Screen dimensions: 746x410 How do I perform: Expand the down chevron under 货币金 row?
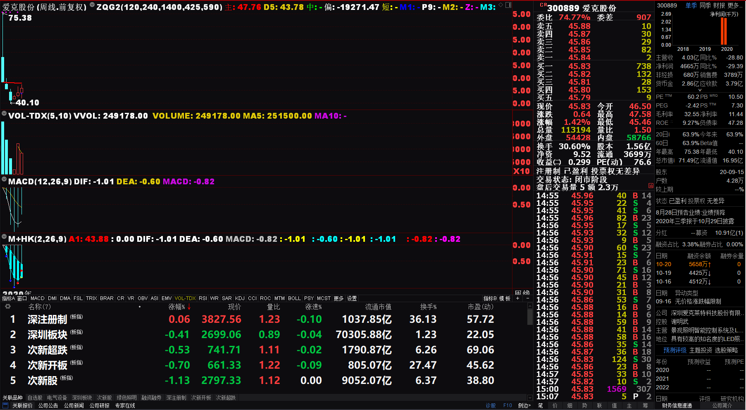[700, 90]
